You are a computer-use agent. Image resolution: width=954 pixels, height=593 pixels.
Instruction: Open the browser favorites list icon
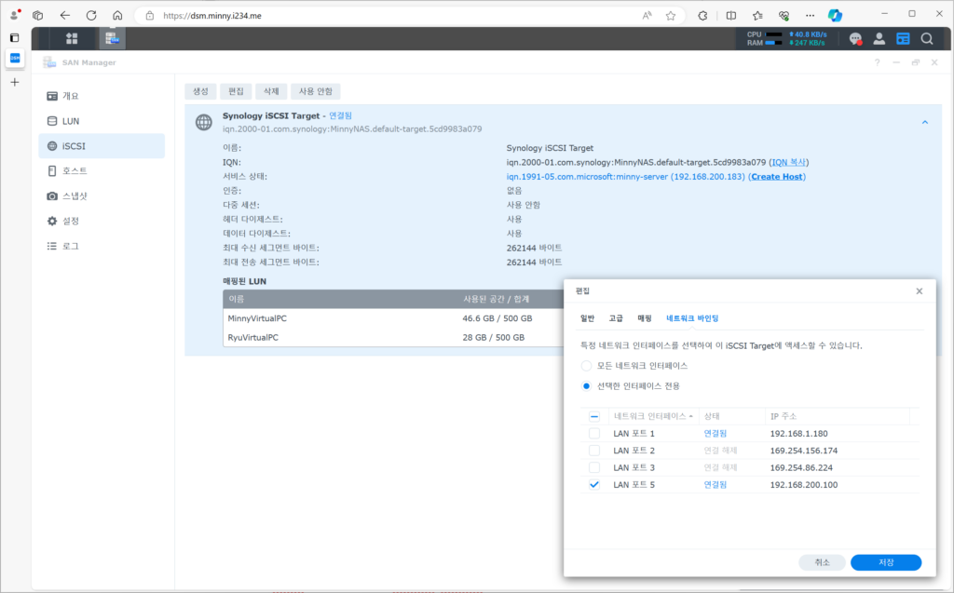click(x=757, y=16)
